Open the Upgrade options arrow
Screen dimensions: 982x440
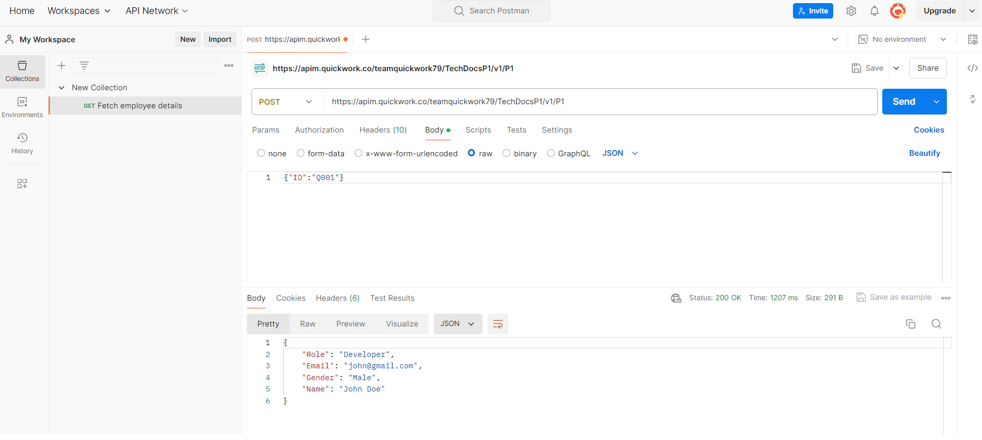coord(972,11)
